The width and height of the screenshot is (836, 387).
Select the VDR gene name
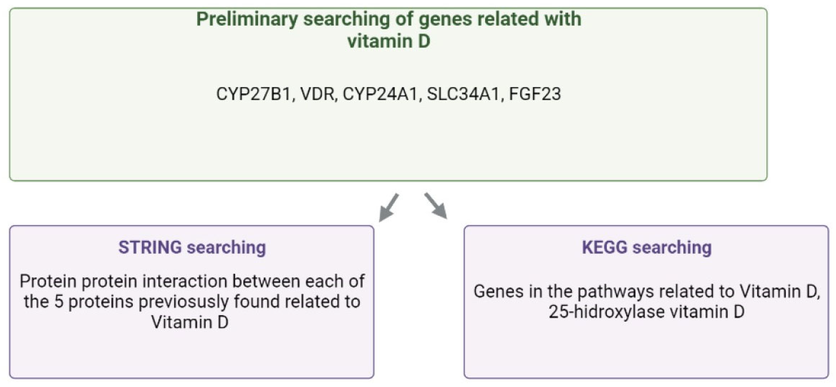coord(317,94)
